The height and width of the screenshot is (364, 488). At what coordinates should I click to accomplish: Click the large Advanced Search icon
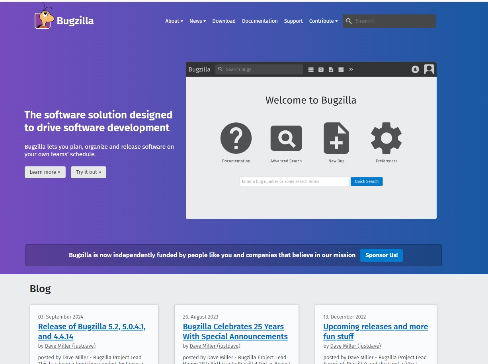pyautogui.click(x=286, y=138)
